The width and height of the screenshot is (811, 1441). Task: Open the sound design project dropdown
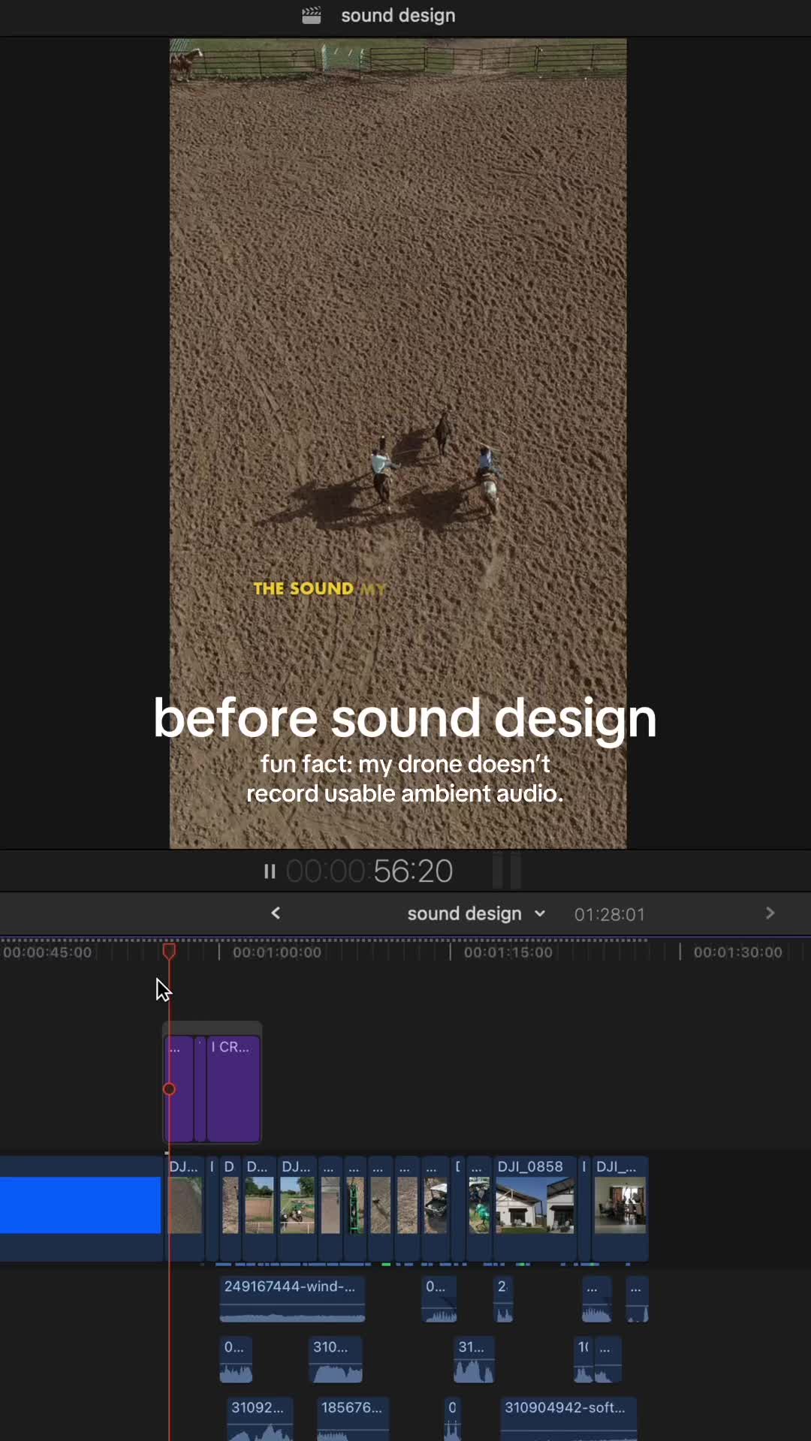(476, 914)
